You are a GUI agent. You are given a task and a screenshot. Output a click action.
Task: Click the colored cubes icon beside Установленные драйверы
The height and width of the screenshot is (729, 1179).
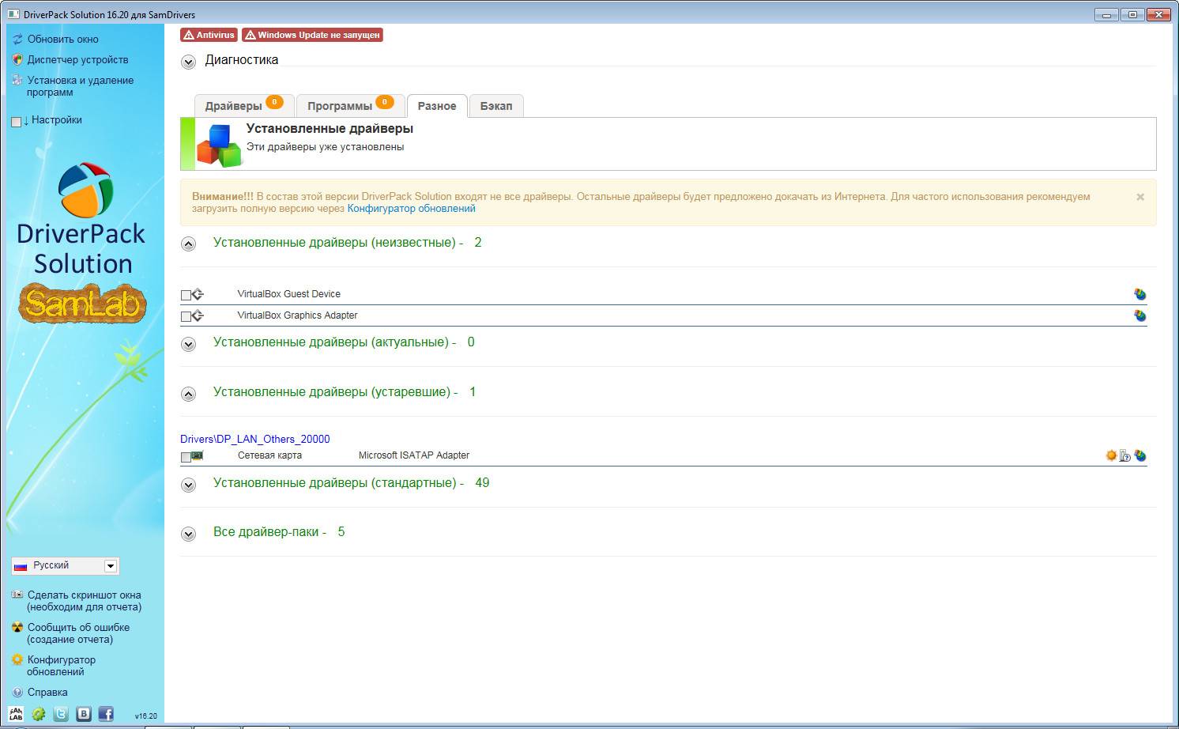pyautogui.click(x=219, y=145)
